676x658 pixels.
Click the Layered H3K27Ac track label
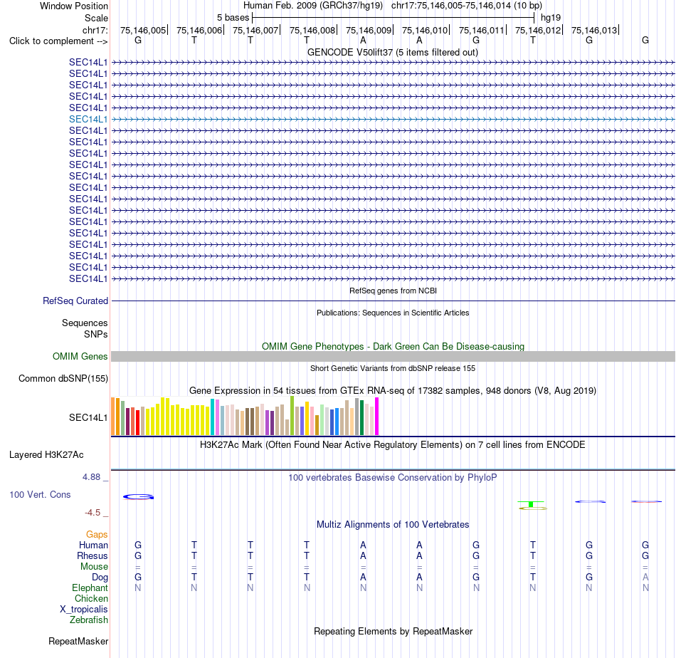(x=46, y=455)
